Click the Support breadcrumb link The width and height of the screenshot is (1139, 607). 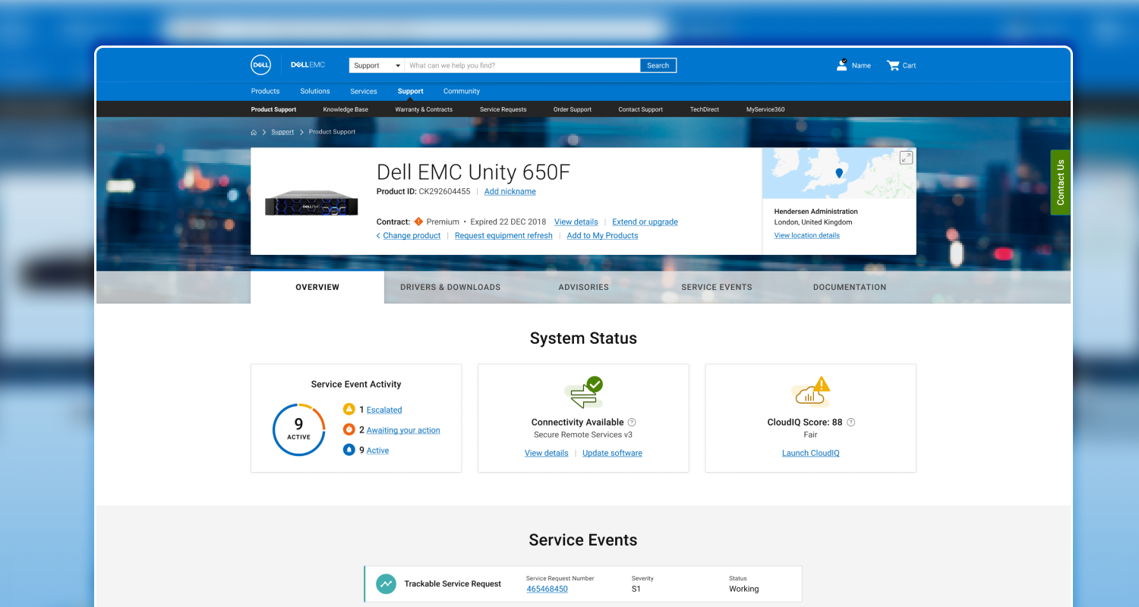click(x=282, y=132)
